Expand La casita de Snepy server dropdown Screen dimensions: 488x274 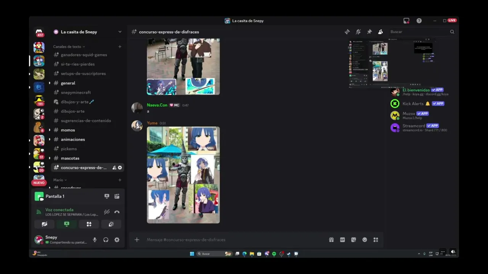pos(120,32)
